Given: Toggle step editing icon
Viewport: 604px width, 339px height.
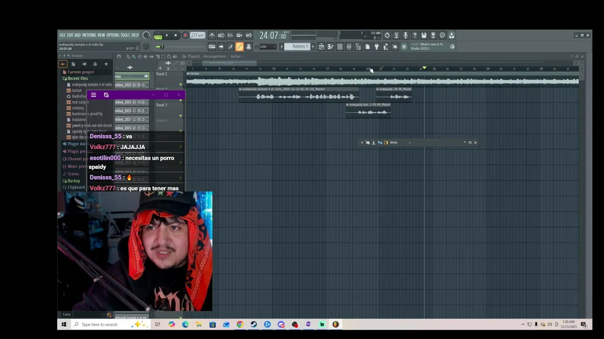Looking at the screenshot, I should (x=230, y=47).
